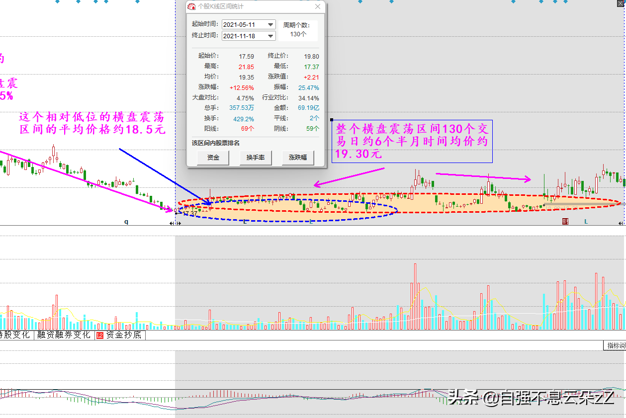Rank stocks by 资金 button

pyautogui.click(x=213, y=158)
